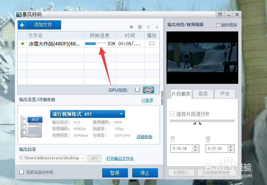This screenshot has height=185, width=267.
Task: Toggle 选择片段进行转 checkbox
Action: [x=172, y=114]
